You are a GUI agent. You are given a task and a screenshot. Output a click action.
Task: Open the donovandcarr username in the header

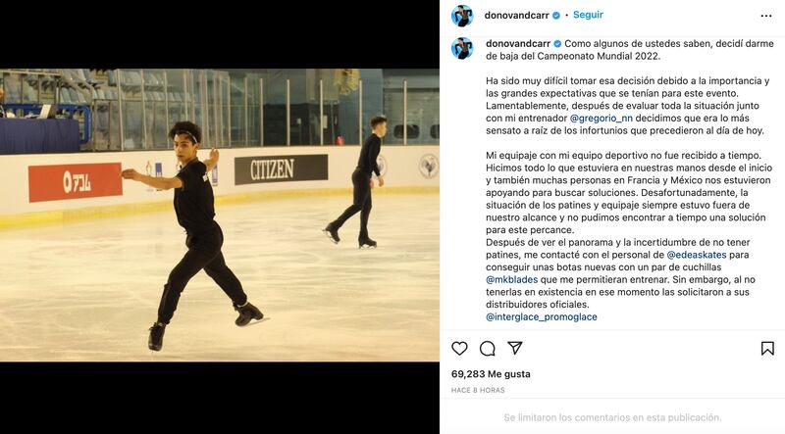coord(517,16)
